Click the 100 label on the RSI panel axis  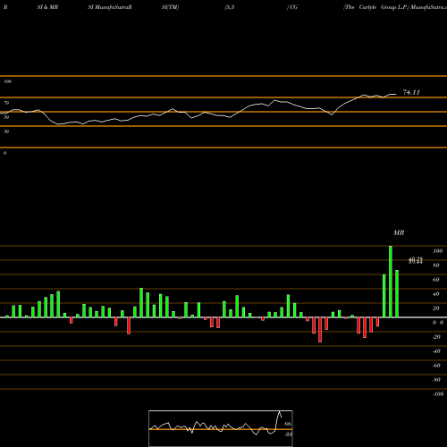click(7, 81)
